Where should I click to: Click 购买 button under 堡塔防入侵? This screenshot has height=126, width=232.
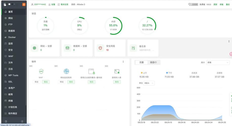coord(117,82)
